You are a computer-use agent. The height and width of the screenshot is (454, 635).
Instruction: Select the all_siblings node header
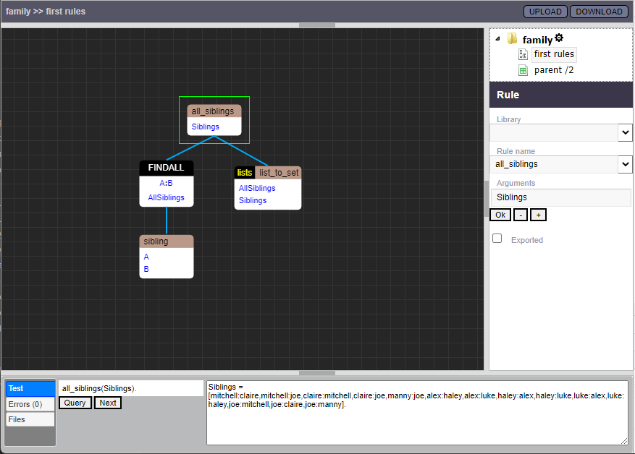(x=213, y=111)
